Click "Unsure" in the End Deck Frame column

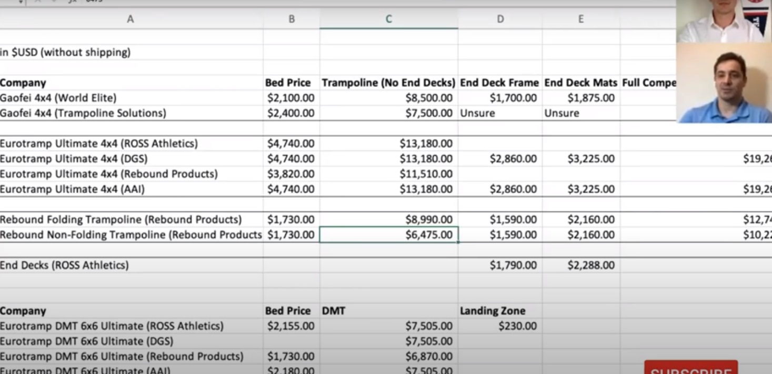(x=500, y=113)
